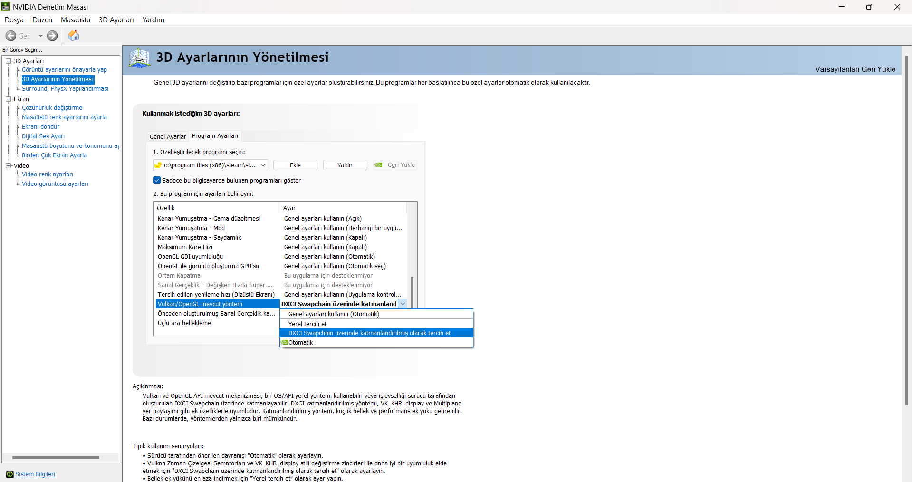Click the Home icon in toolbar
The width and height of the screenshot is (912, 482).
[x=74, y=36]
